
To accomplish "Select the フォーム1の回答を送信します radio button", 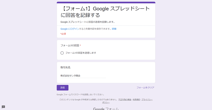I will coord(62,53).
